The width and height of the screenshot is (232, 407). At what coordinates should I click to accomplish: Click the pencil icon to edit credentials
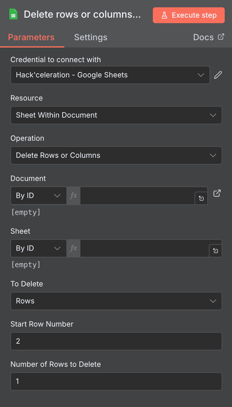(218, 75)
